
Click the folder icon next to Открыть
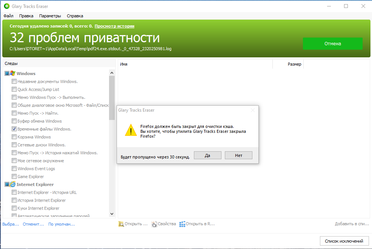121,224
